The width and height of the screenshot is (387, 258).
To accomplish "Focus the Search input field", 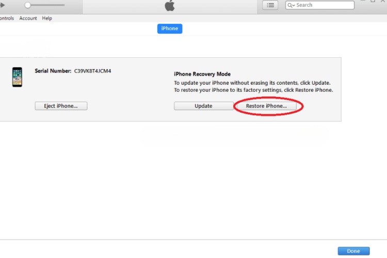I will pyautogui.click(x=322, y=5).
